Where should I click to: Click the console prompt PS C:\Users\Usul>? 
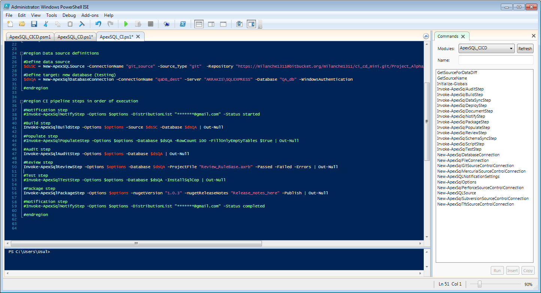click(x=29, y=252)
